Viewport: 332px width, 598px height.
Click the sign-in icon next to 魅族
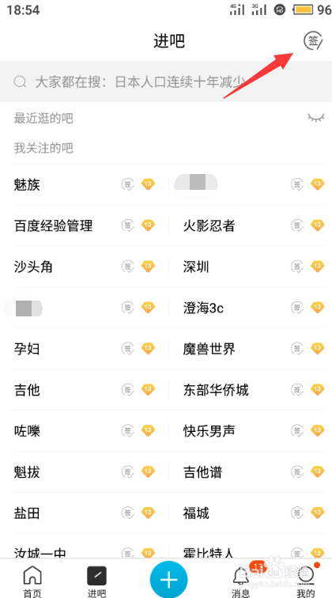coord(128,185)
